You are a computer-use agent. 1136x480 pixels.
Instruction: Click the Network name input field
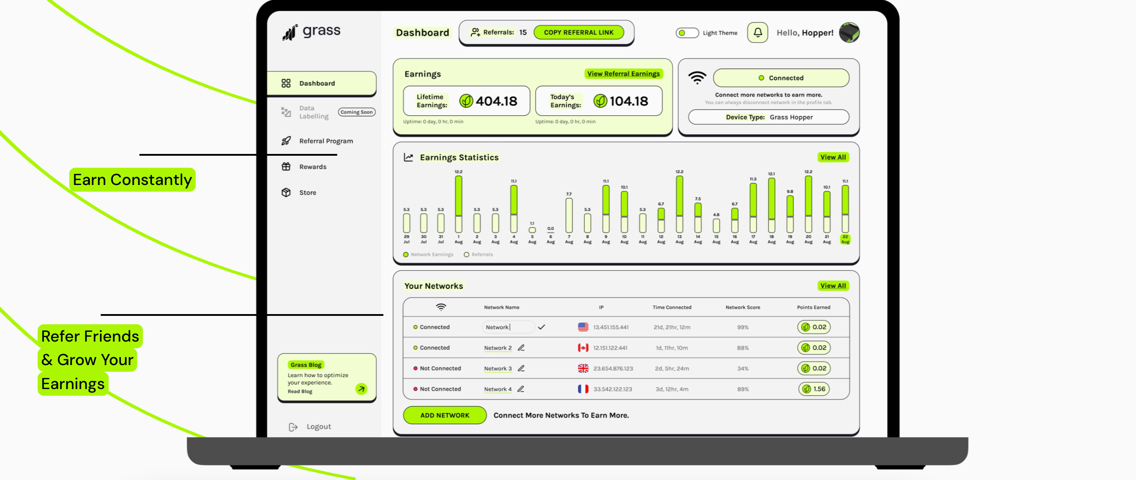pyautogui.click(x=508, y=327)
